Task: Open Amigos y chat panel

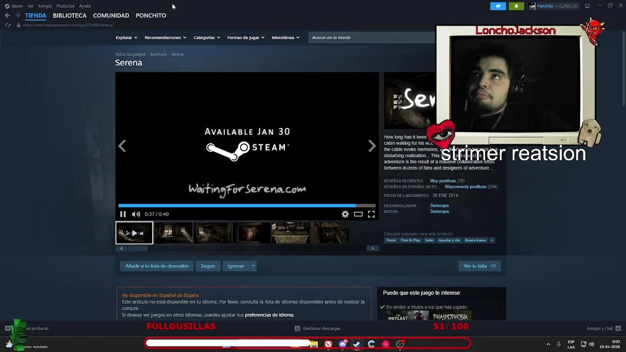Action: (x=604, y=329)
